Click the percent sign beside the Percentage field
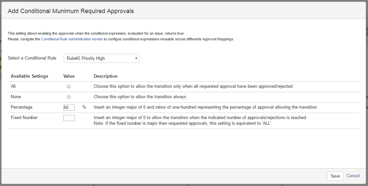The height and width of the screenshot is (186, 368). pos(84,107)
